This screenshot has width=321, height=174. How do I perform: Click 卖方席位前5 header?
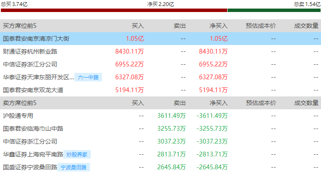coord(20,103)
